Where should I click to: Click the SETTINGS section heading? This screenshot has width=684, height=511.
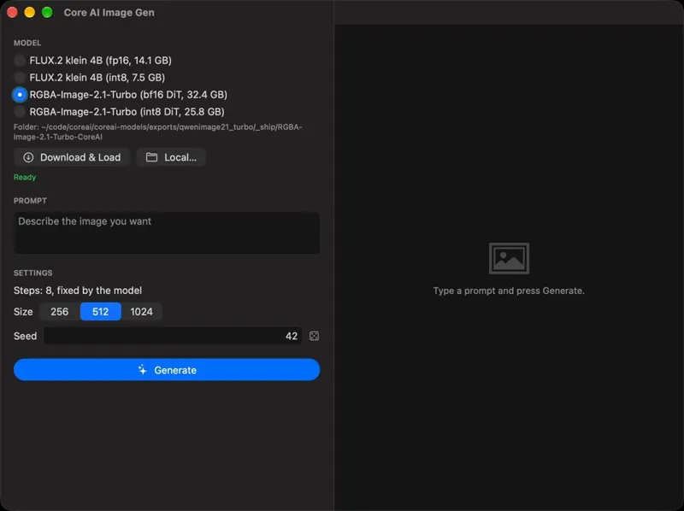tap(33, 273)
